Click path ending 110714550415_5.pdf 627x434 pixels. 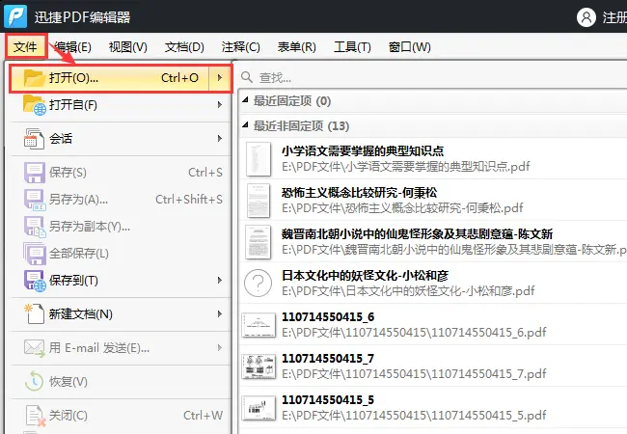point(414,416)
